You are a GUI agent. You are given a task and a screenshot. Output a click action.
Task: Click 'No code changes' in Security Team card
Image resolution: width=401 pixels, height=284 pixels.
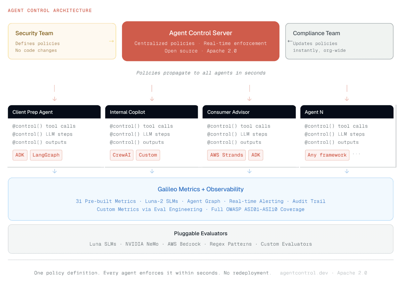[36, 50]
